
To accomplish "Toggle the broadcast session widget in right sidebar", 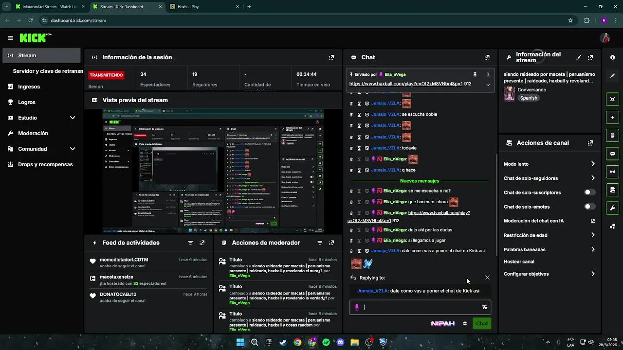I will click(x=612, y=172).
